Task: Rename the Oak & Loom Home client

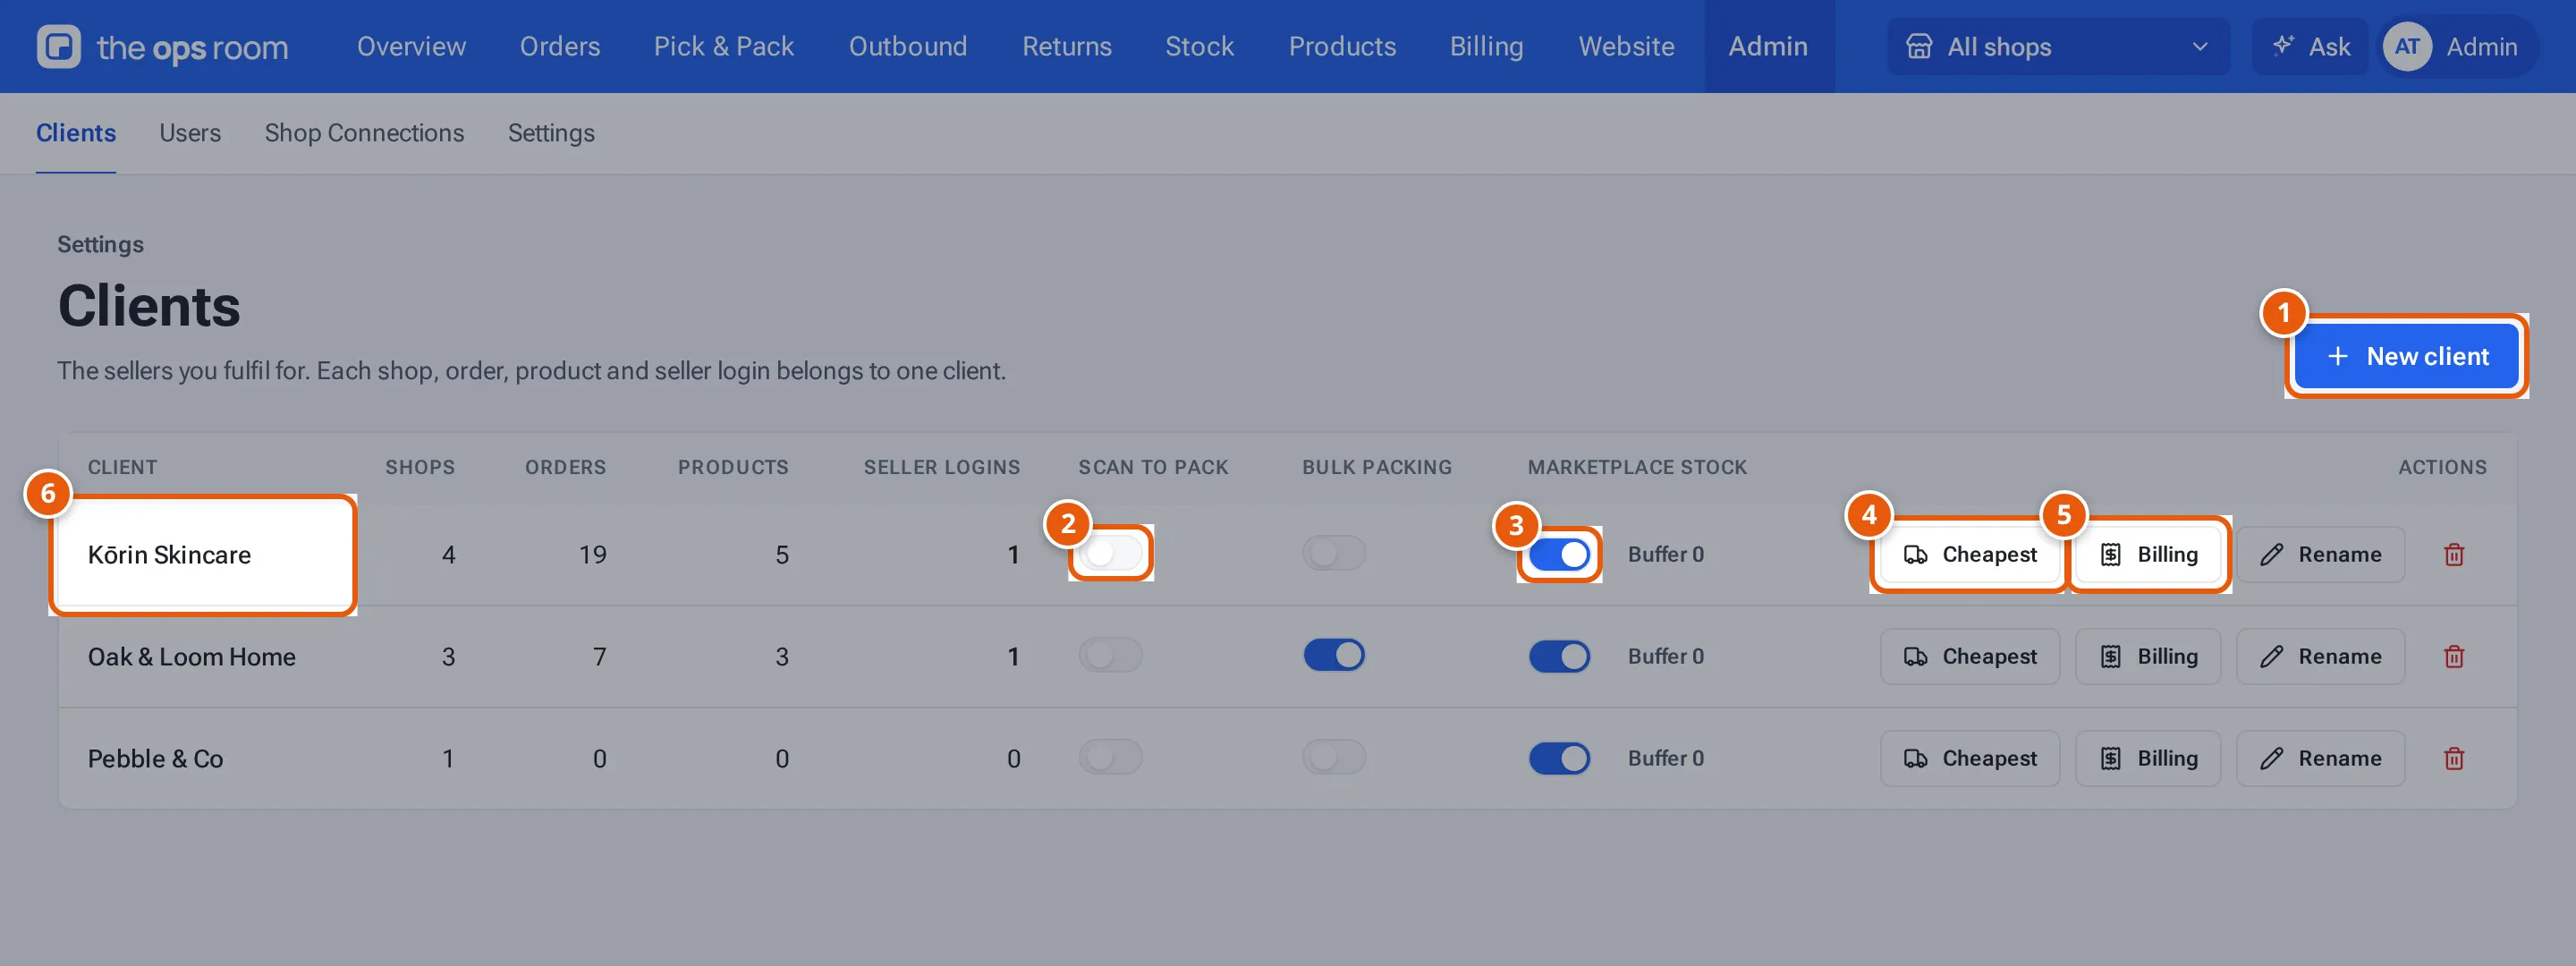Action: (2320, 656)
